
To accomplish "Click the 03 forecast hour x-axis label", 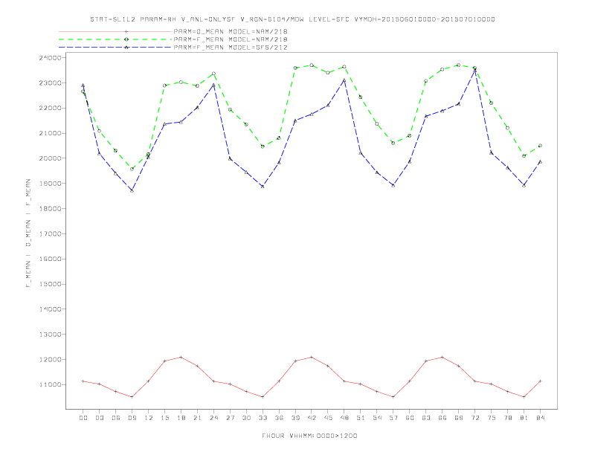I will (99, 418).
